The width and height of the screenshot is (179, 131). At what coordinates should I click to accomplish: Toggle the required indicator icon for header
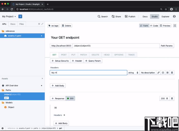[163, 73]
